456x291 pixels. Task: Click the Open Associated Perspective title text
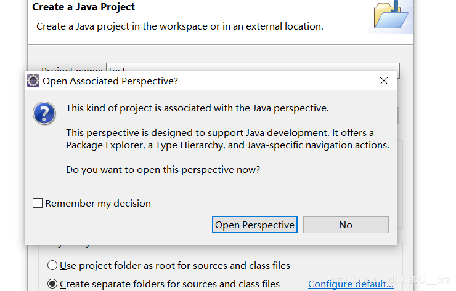click(110, 81)
